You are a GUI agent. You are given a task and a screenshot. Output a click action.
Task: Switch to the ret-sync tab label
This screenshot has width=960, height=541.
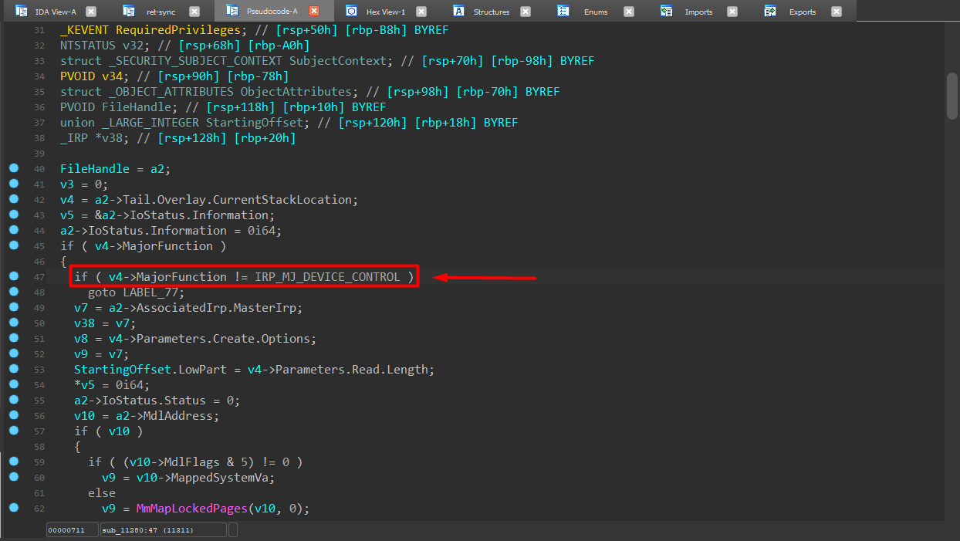(x=161, y=12)
